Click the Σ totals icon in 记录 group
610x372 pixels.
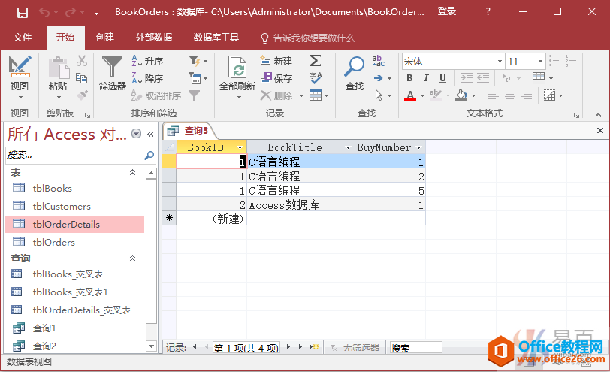point(316,61)
